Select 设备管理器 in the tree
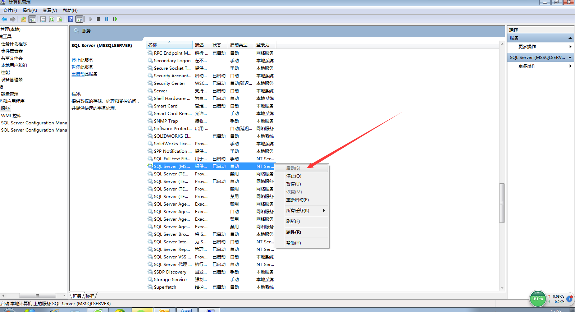 [12, 79]
